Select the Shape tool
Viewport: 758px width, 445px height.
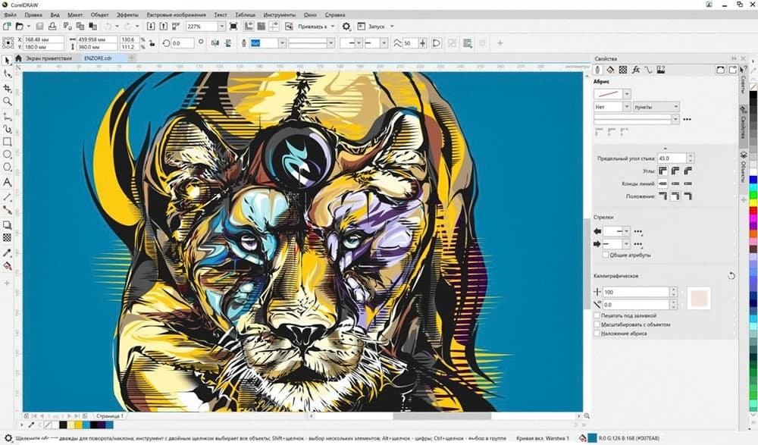coord(6,74)
